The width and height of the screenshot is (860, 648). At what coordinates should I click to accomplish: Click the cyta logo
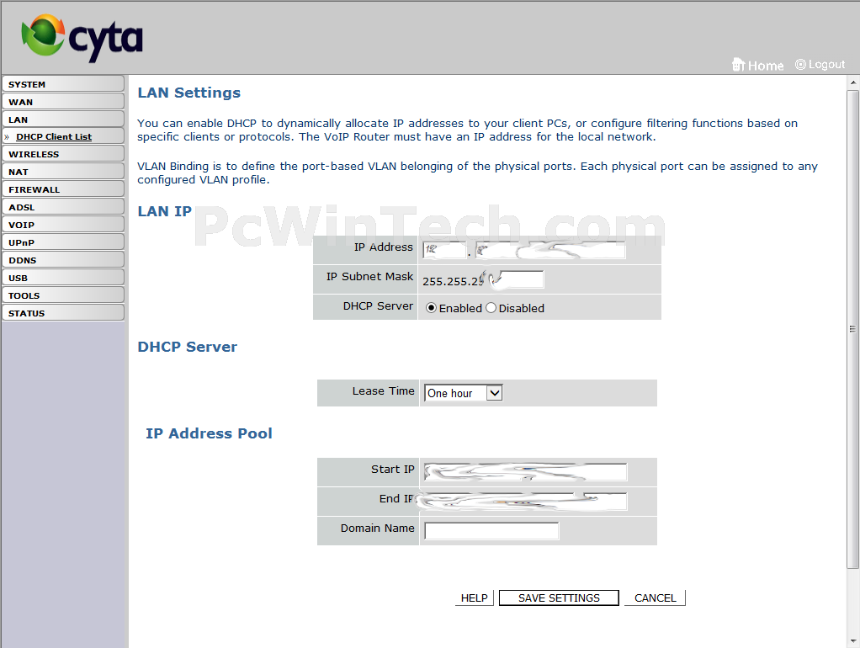[x=82, y=37]
